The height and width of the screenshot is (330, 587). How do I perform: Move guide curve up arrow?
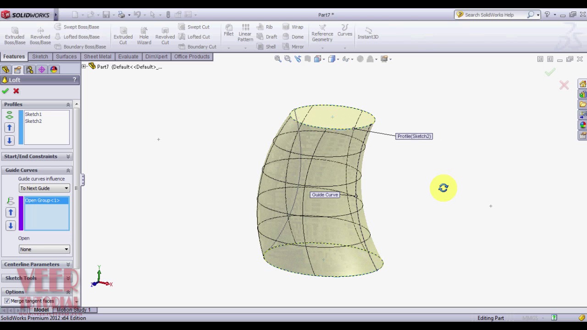coord(11,212)
